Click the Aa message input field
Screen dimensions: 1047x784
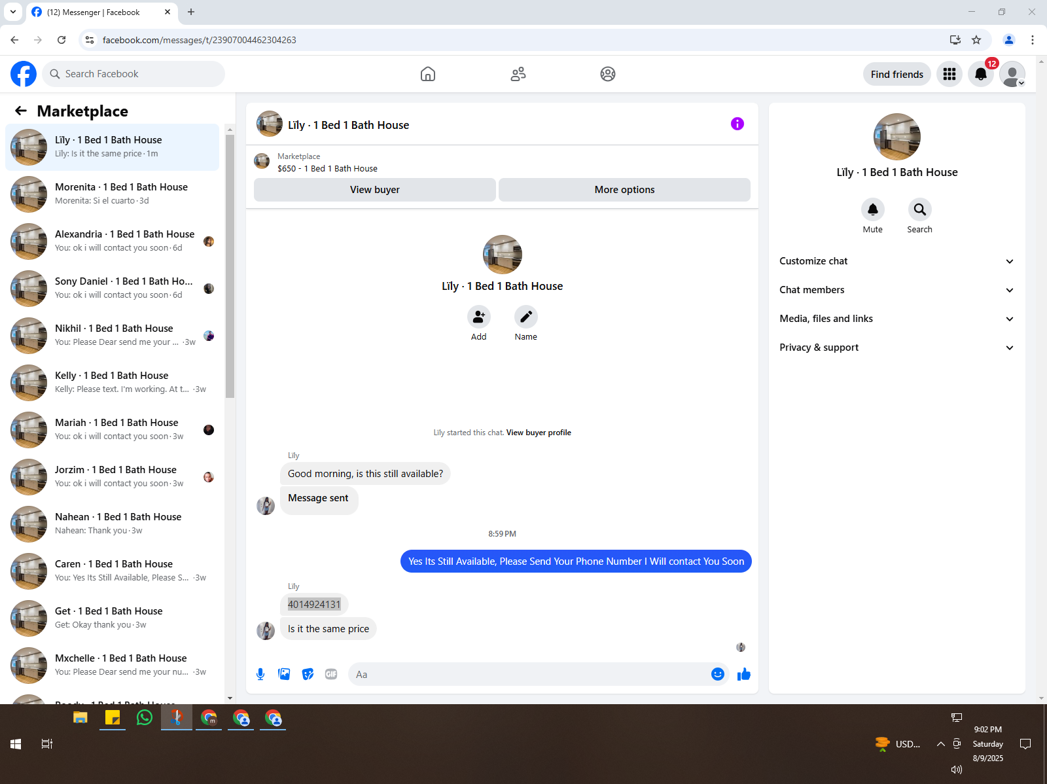[x=529, y=674]
